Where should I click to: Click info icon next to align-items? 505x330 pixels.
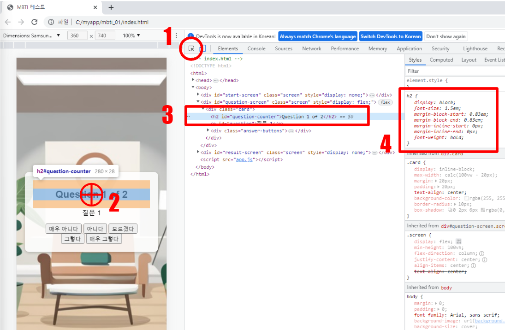473,265
